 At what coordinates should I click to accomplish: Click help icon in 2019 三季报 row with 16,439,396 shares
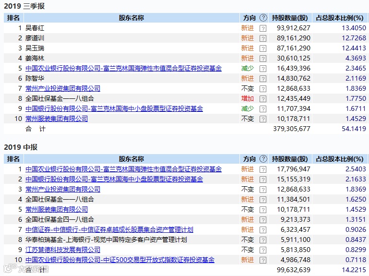coord(263,69)
